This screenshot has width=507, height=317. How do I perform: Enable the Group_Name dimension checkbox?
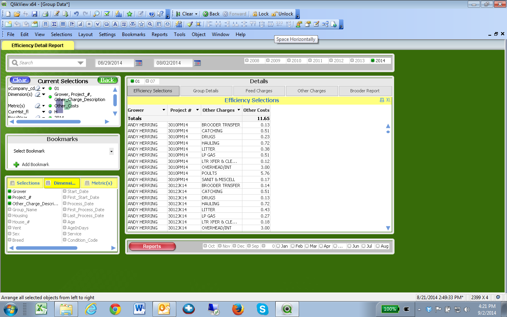coord(10,210)
